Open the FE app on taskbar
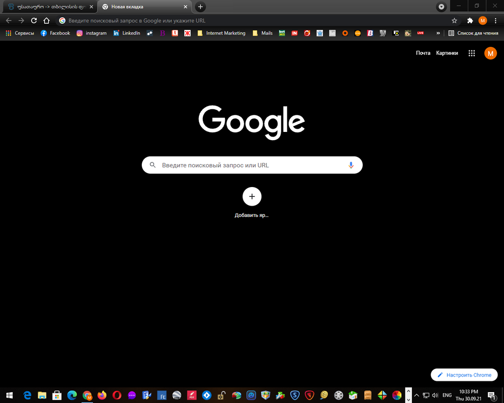Viewport: 504px width, 403px height. [x=161, y=395]
